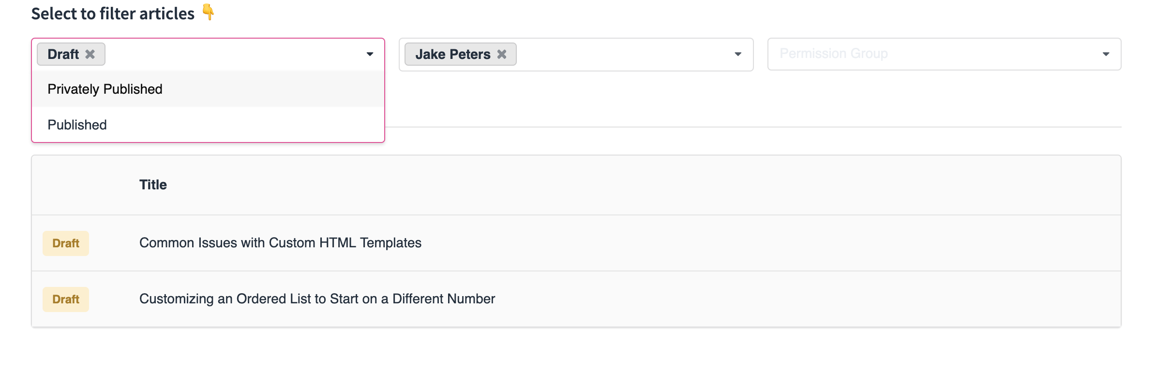Image resolution: width=1171 pixels, height=370 pixels.
Task: Click Draft badge on Common Issues row
Action: coord(66,243)
